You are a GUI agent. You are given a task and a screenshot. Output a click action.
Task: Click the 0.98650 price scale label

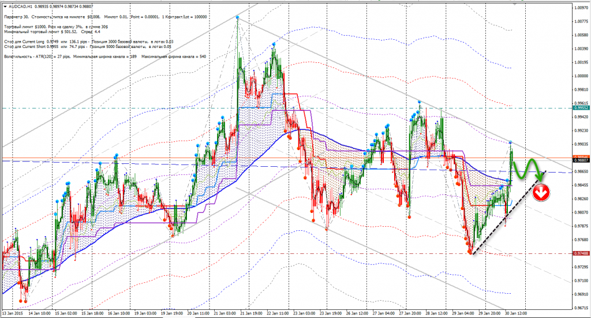pyautogui.click(x=581, y=171)
